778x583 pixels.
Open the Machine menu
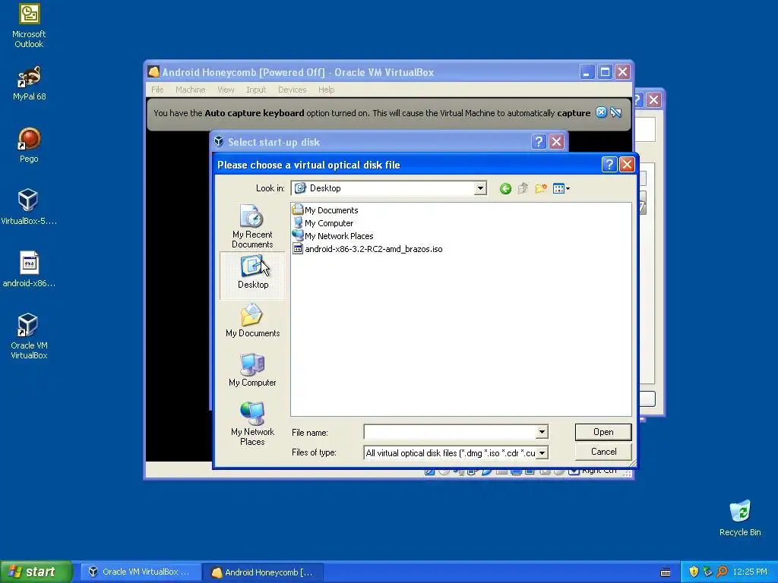[x=190, y=90]
